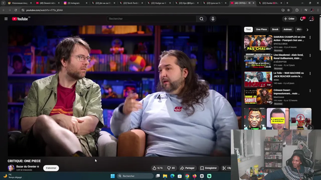
Task: Open options for Samurai Champloo video
Action: 310,37
